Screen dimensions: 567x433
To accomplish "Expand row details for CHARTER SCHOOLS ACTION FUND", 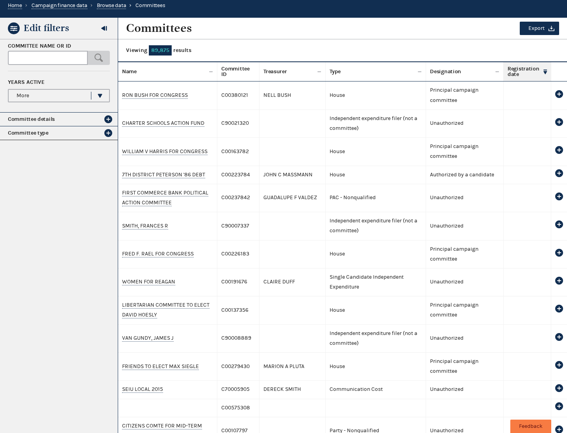I will coord(559,122).
